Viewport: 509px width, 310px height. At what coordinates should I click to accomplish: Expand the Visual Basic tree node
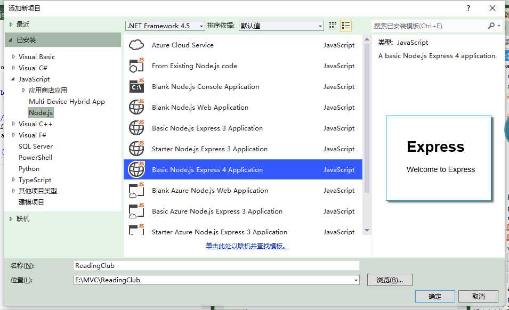(x=13, y=56)
